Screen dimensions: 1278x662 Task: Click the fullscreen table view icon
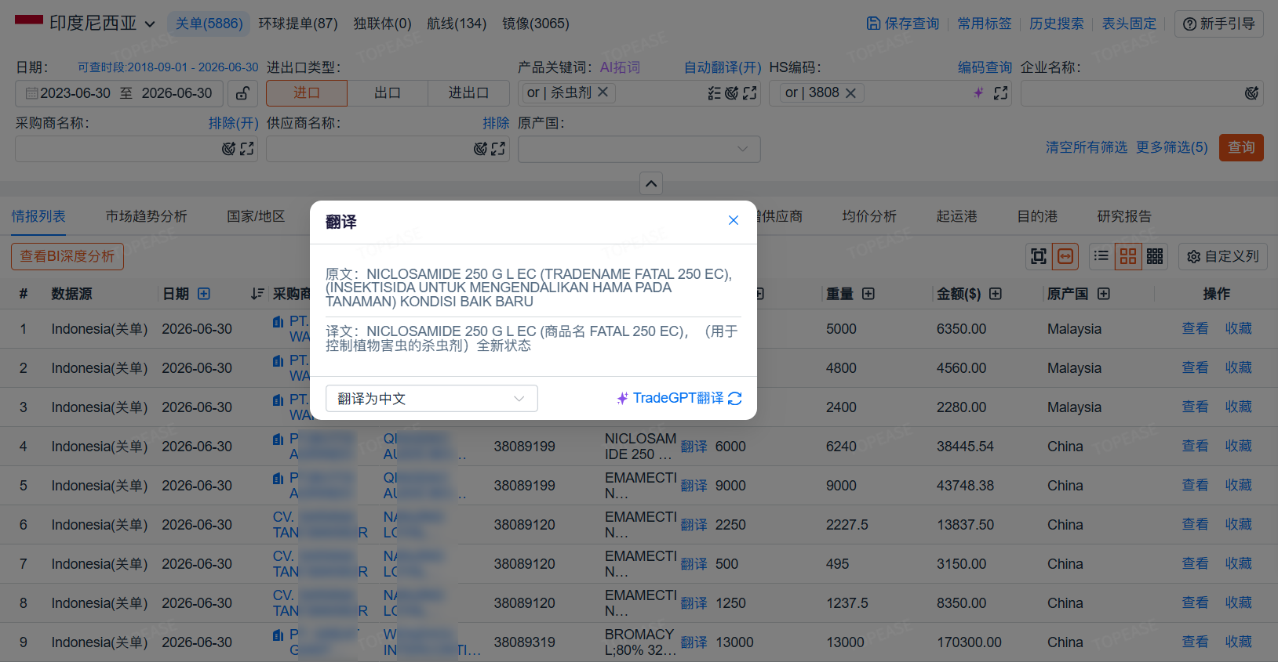(1039, 256)
